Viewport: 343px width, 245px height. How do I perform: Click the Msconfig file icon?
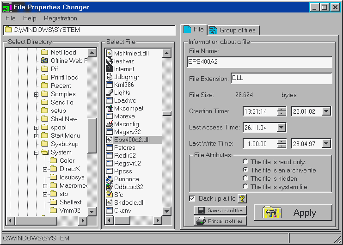109,124
